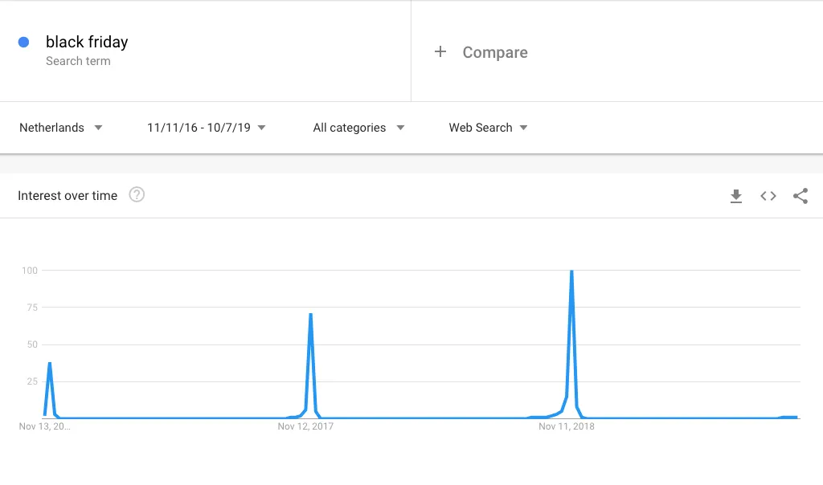Click the Compare button
Image resolution: width=823 pixels, height=485 pixels.
pyautogui.click(x=495, y=52)
